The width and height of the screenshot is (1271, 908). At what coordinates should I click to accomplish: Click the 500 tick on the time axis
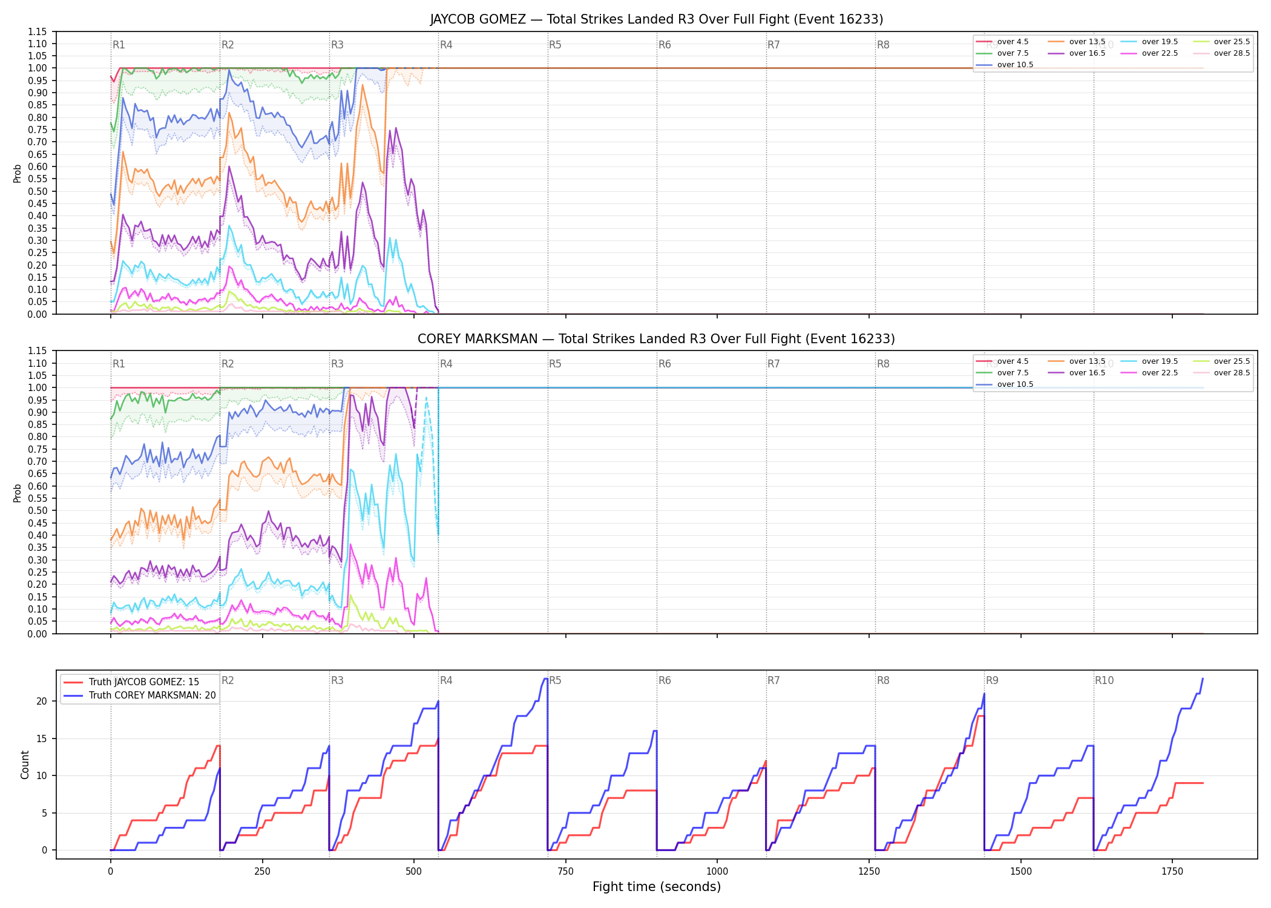tap(414, 872)
